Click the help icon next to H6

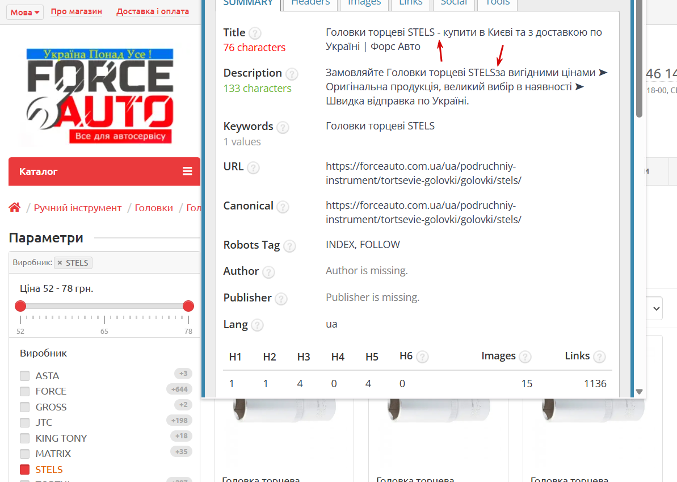point(423,357)
